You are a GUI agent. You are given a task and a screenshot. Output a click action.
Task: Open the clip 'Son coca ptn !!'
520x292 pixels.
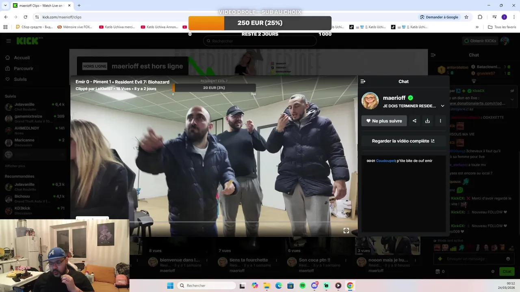point(314,260)
